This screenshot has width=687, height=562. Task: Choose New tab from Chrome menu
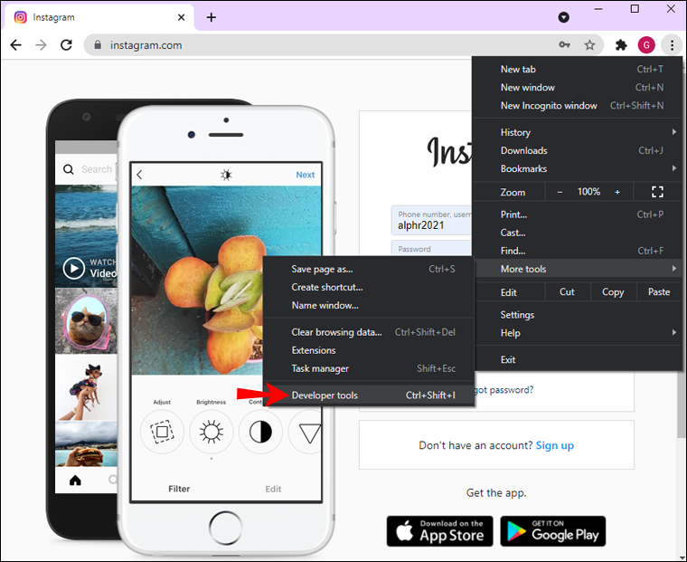[x=577, y=70]
